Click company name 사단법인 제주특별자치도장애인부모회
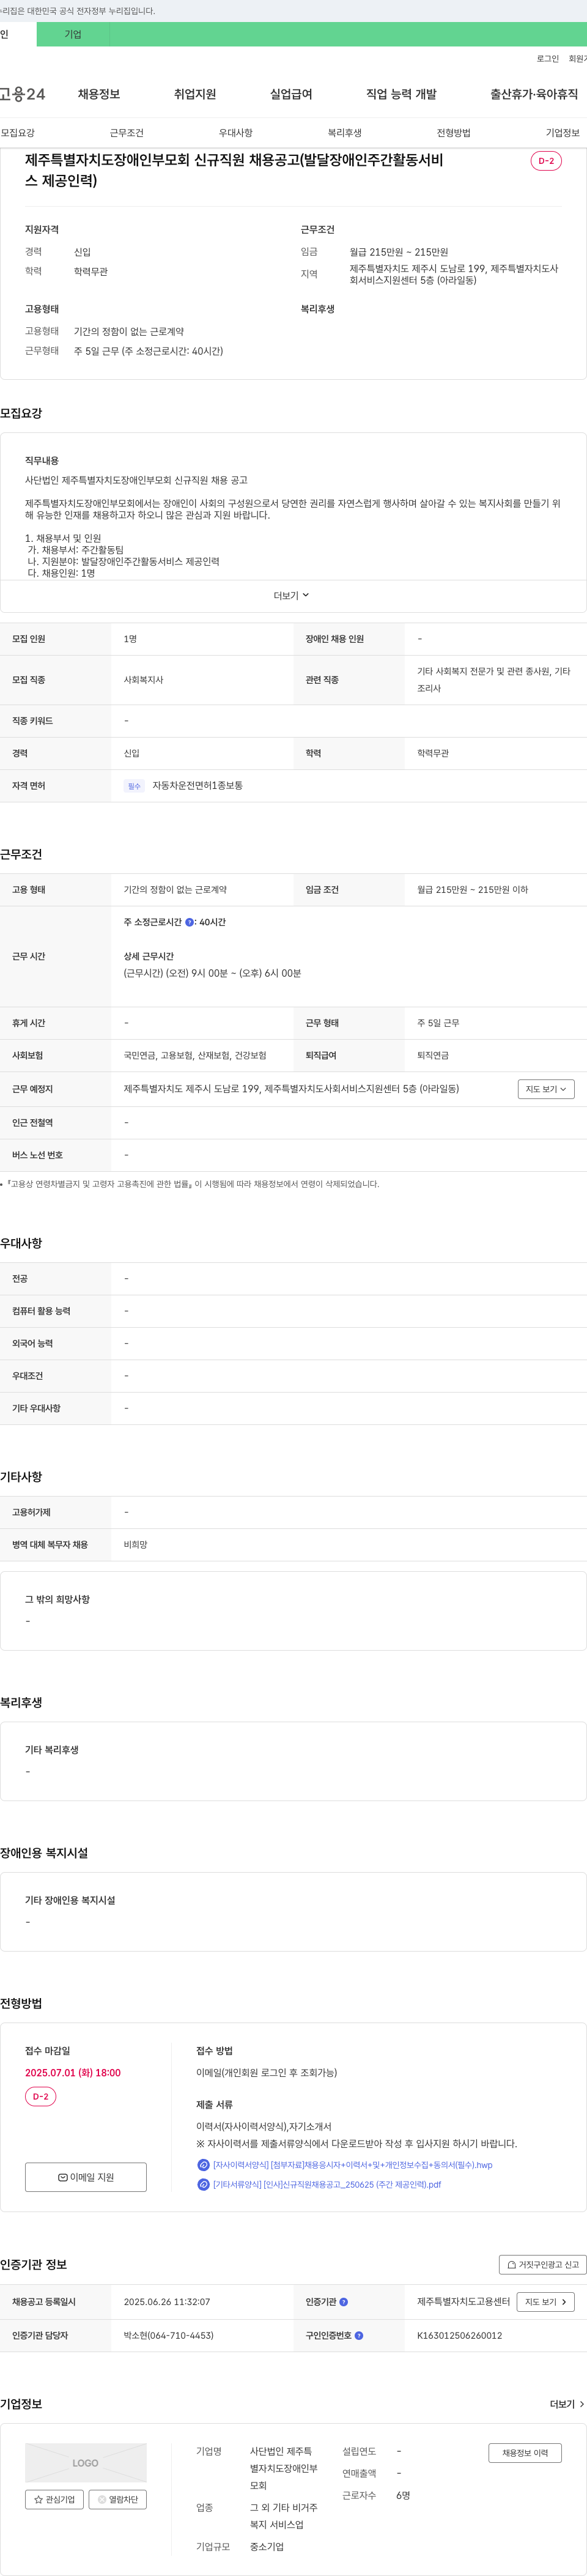 [x=284, y=2468]
